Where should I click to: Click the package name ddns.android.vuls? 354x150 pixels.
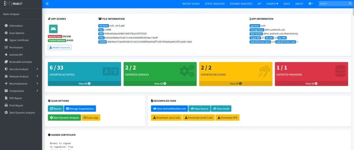pyautogui.click(x=275, y=30)
